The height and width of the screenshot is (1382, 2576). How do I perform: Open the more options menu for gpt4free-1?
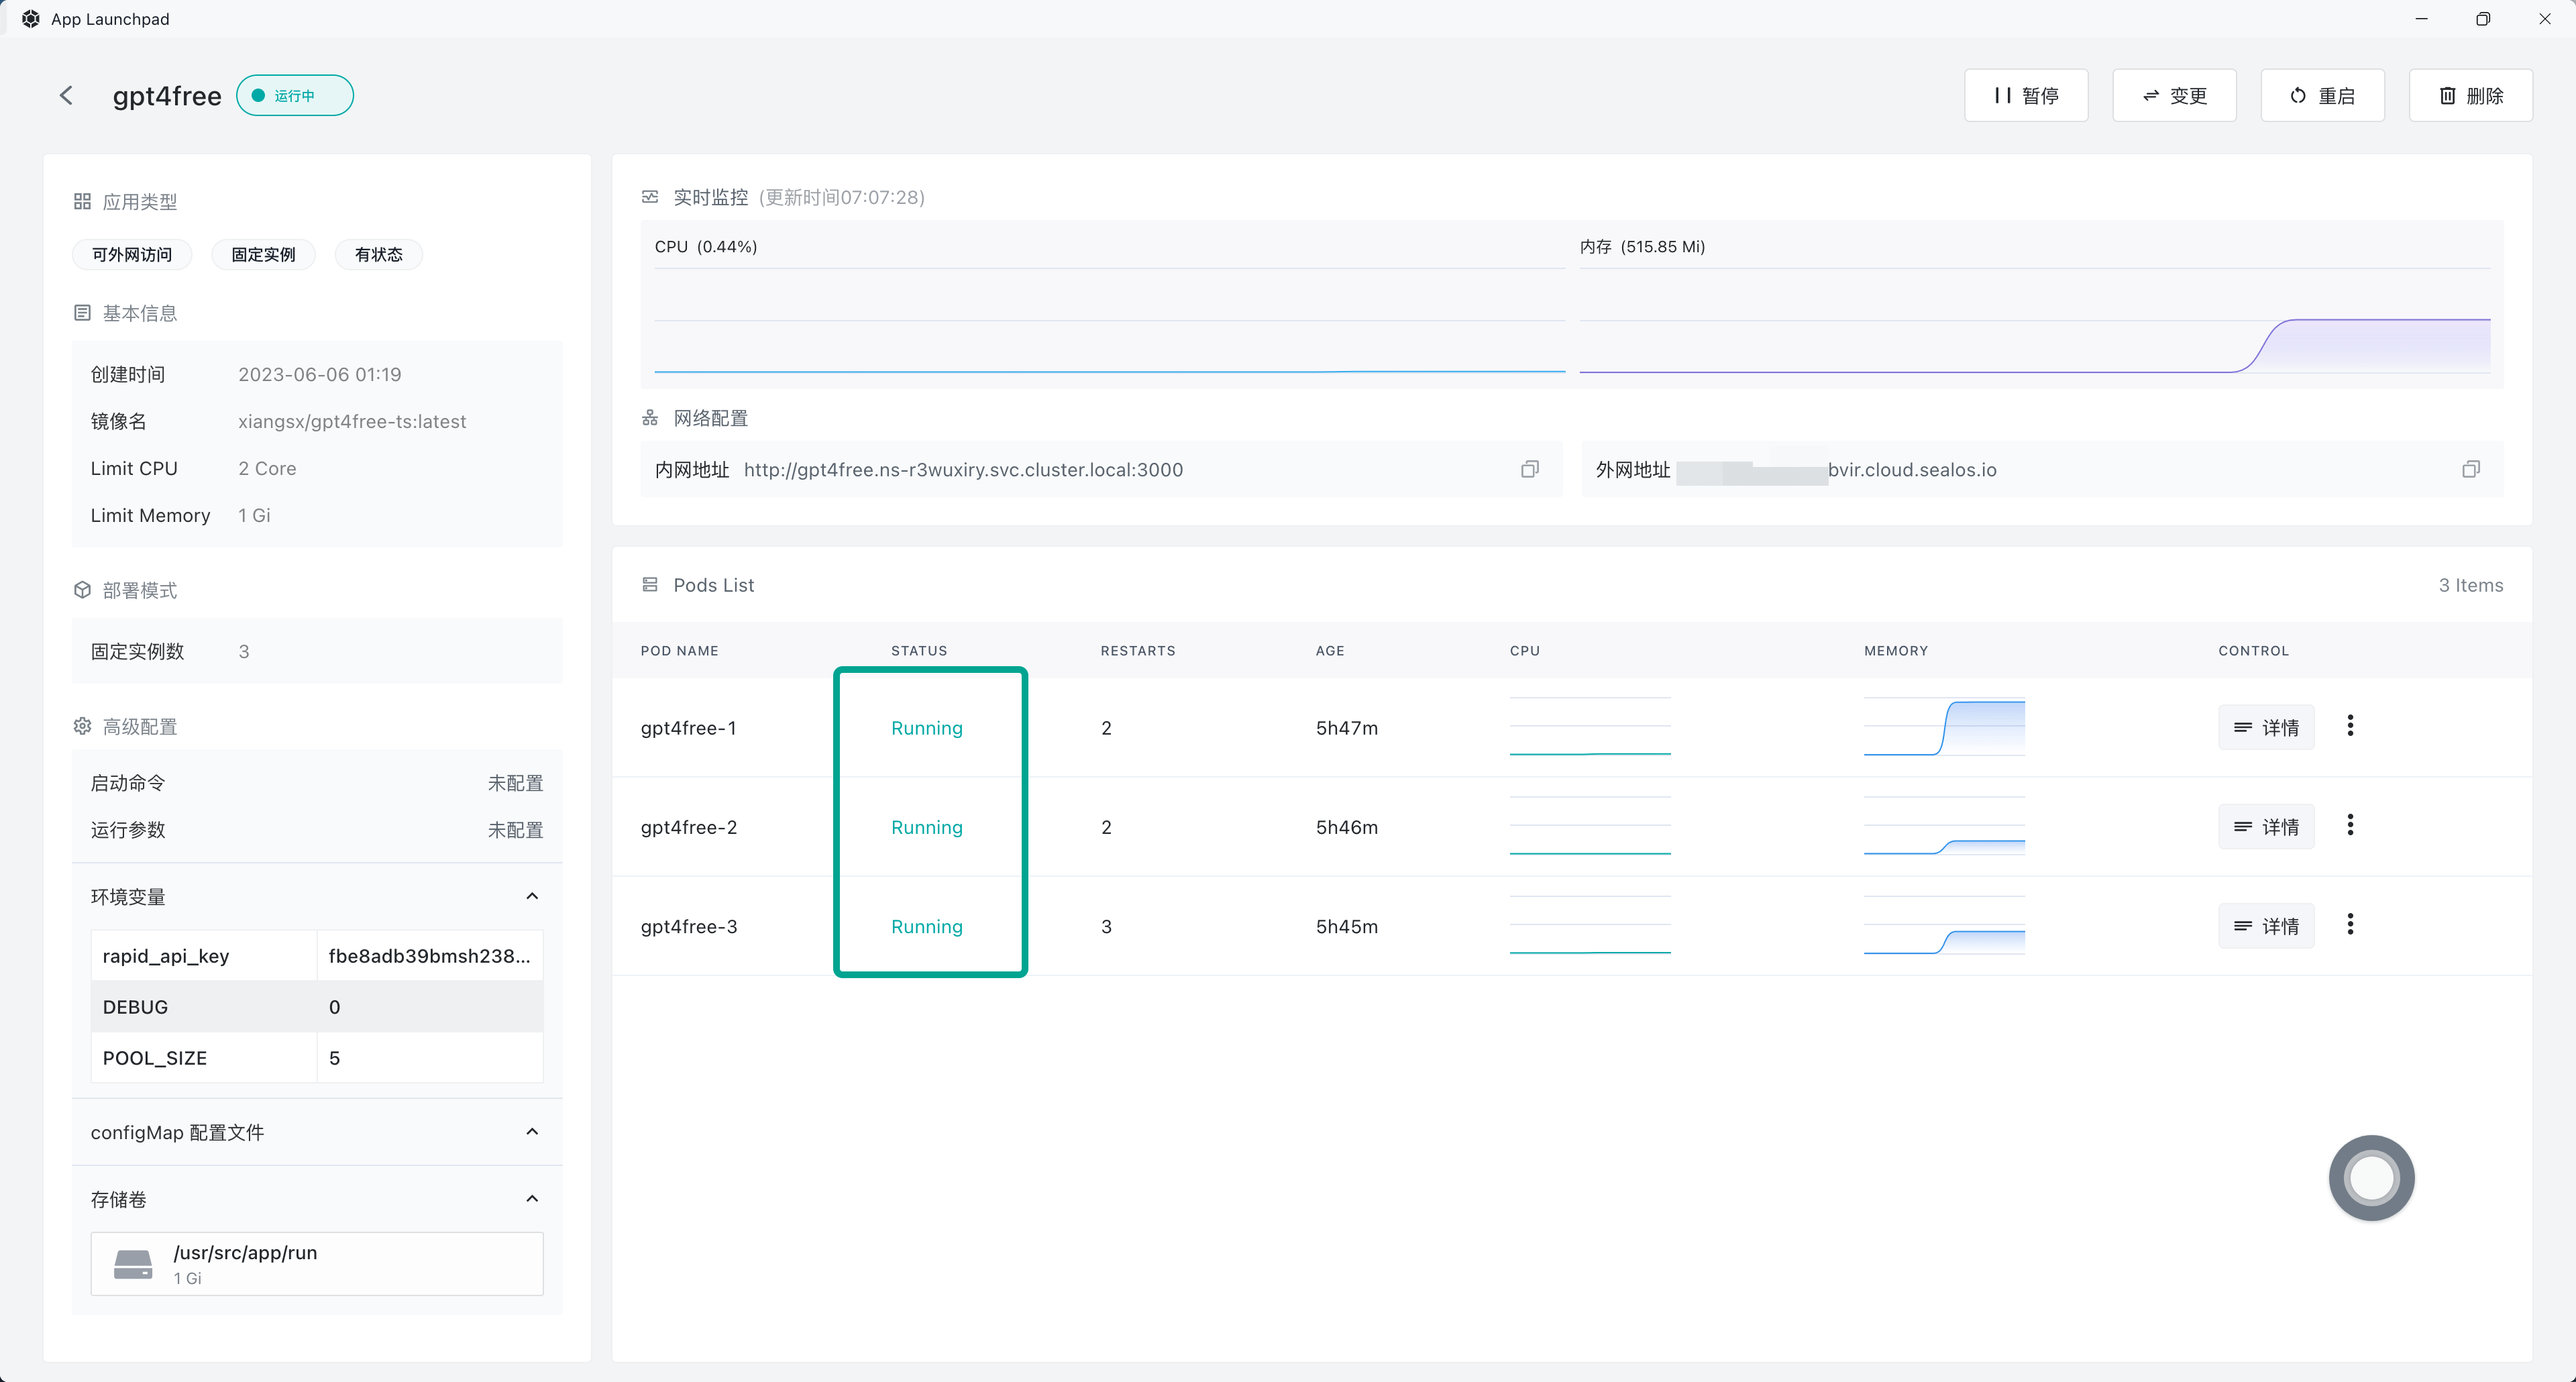(2350, 726)
